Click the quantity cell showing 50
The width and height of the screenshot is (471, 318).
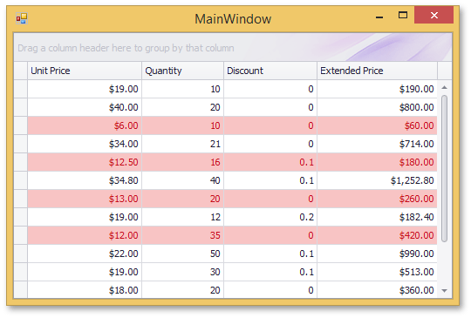(x=182, y=254)
